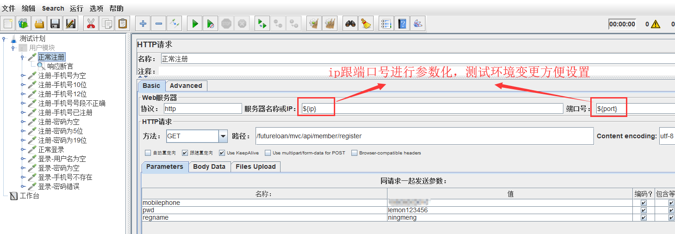This screenshot has width=675, height=234.
Task: Click the green Start test run icon
Action: [195, 24]
